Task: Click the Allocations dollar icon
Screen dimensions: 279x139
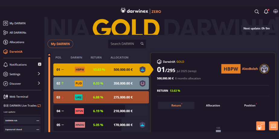Action: (x=5, y=42)
